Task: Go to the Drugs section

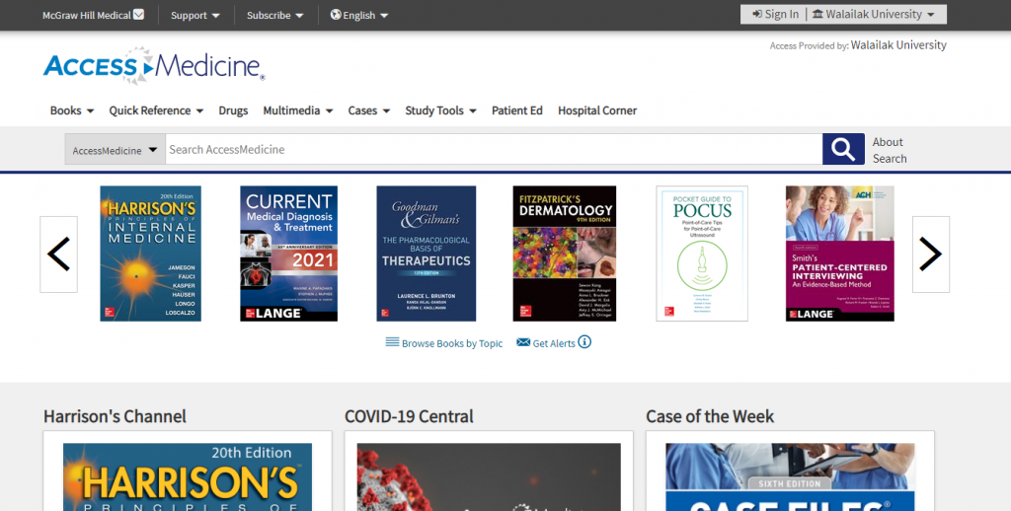Action: tap(233, 110)
